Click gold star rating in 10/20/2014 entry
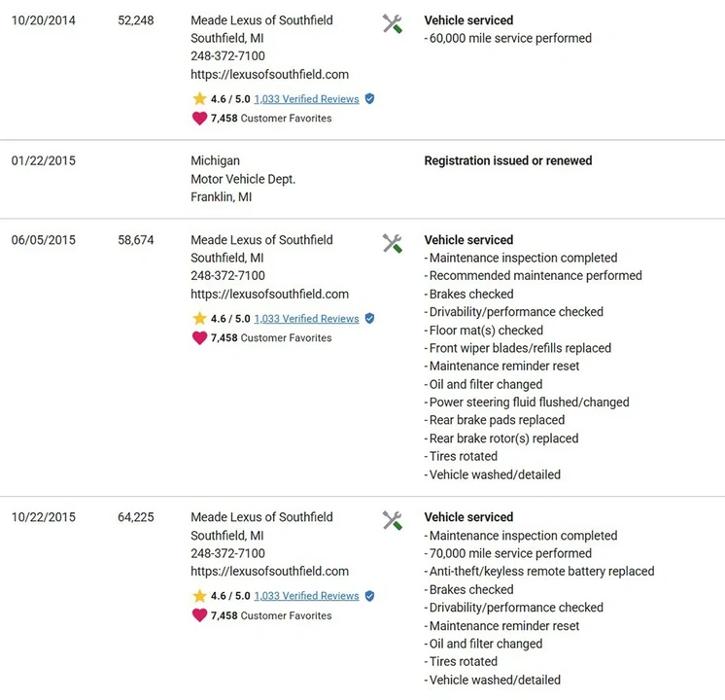 click(199, 98)
